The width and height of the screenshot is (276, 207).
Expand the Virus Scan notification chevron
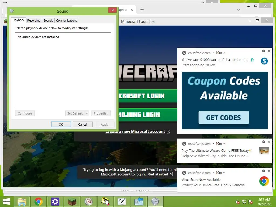click(224, 173)
